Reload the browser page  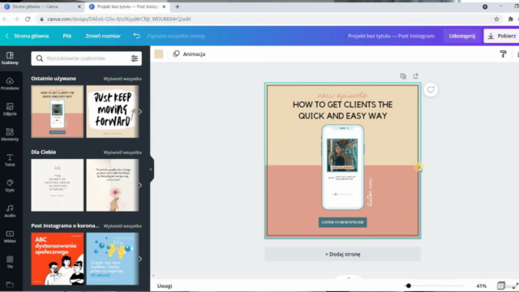pos(28,19)
